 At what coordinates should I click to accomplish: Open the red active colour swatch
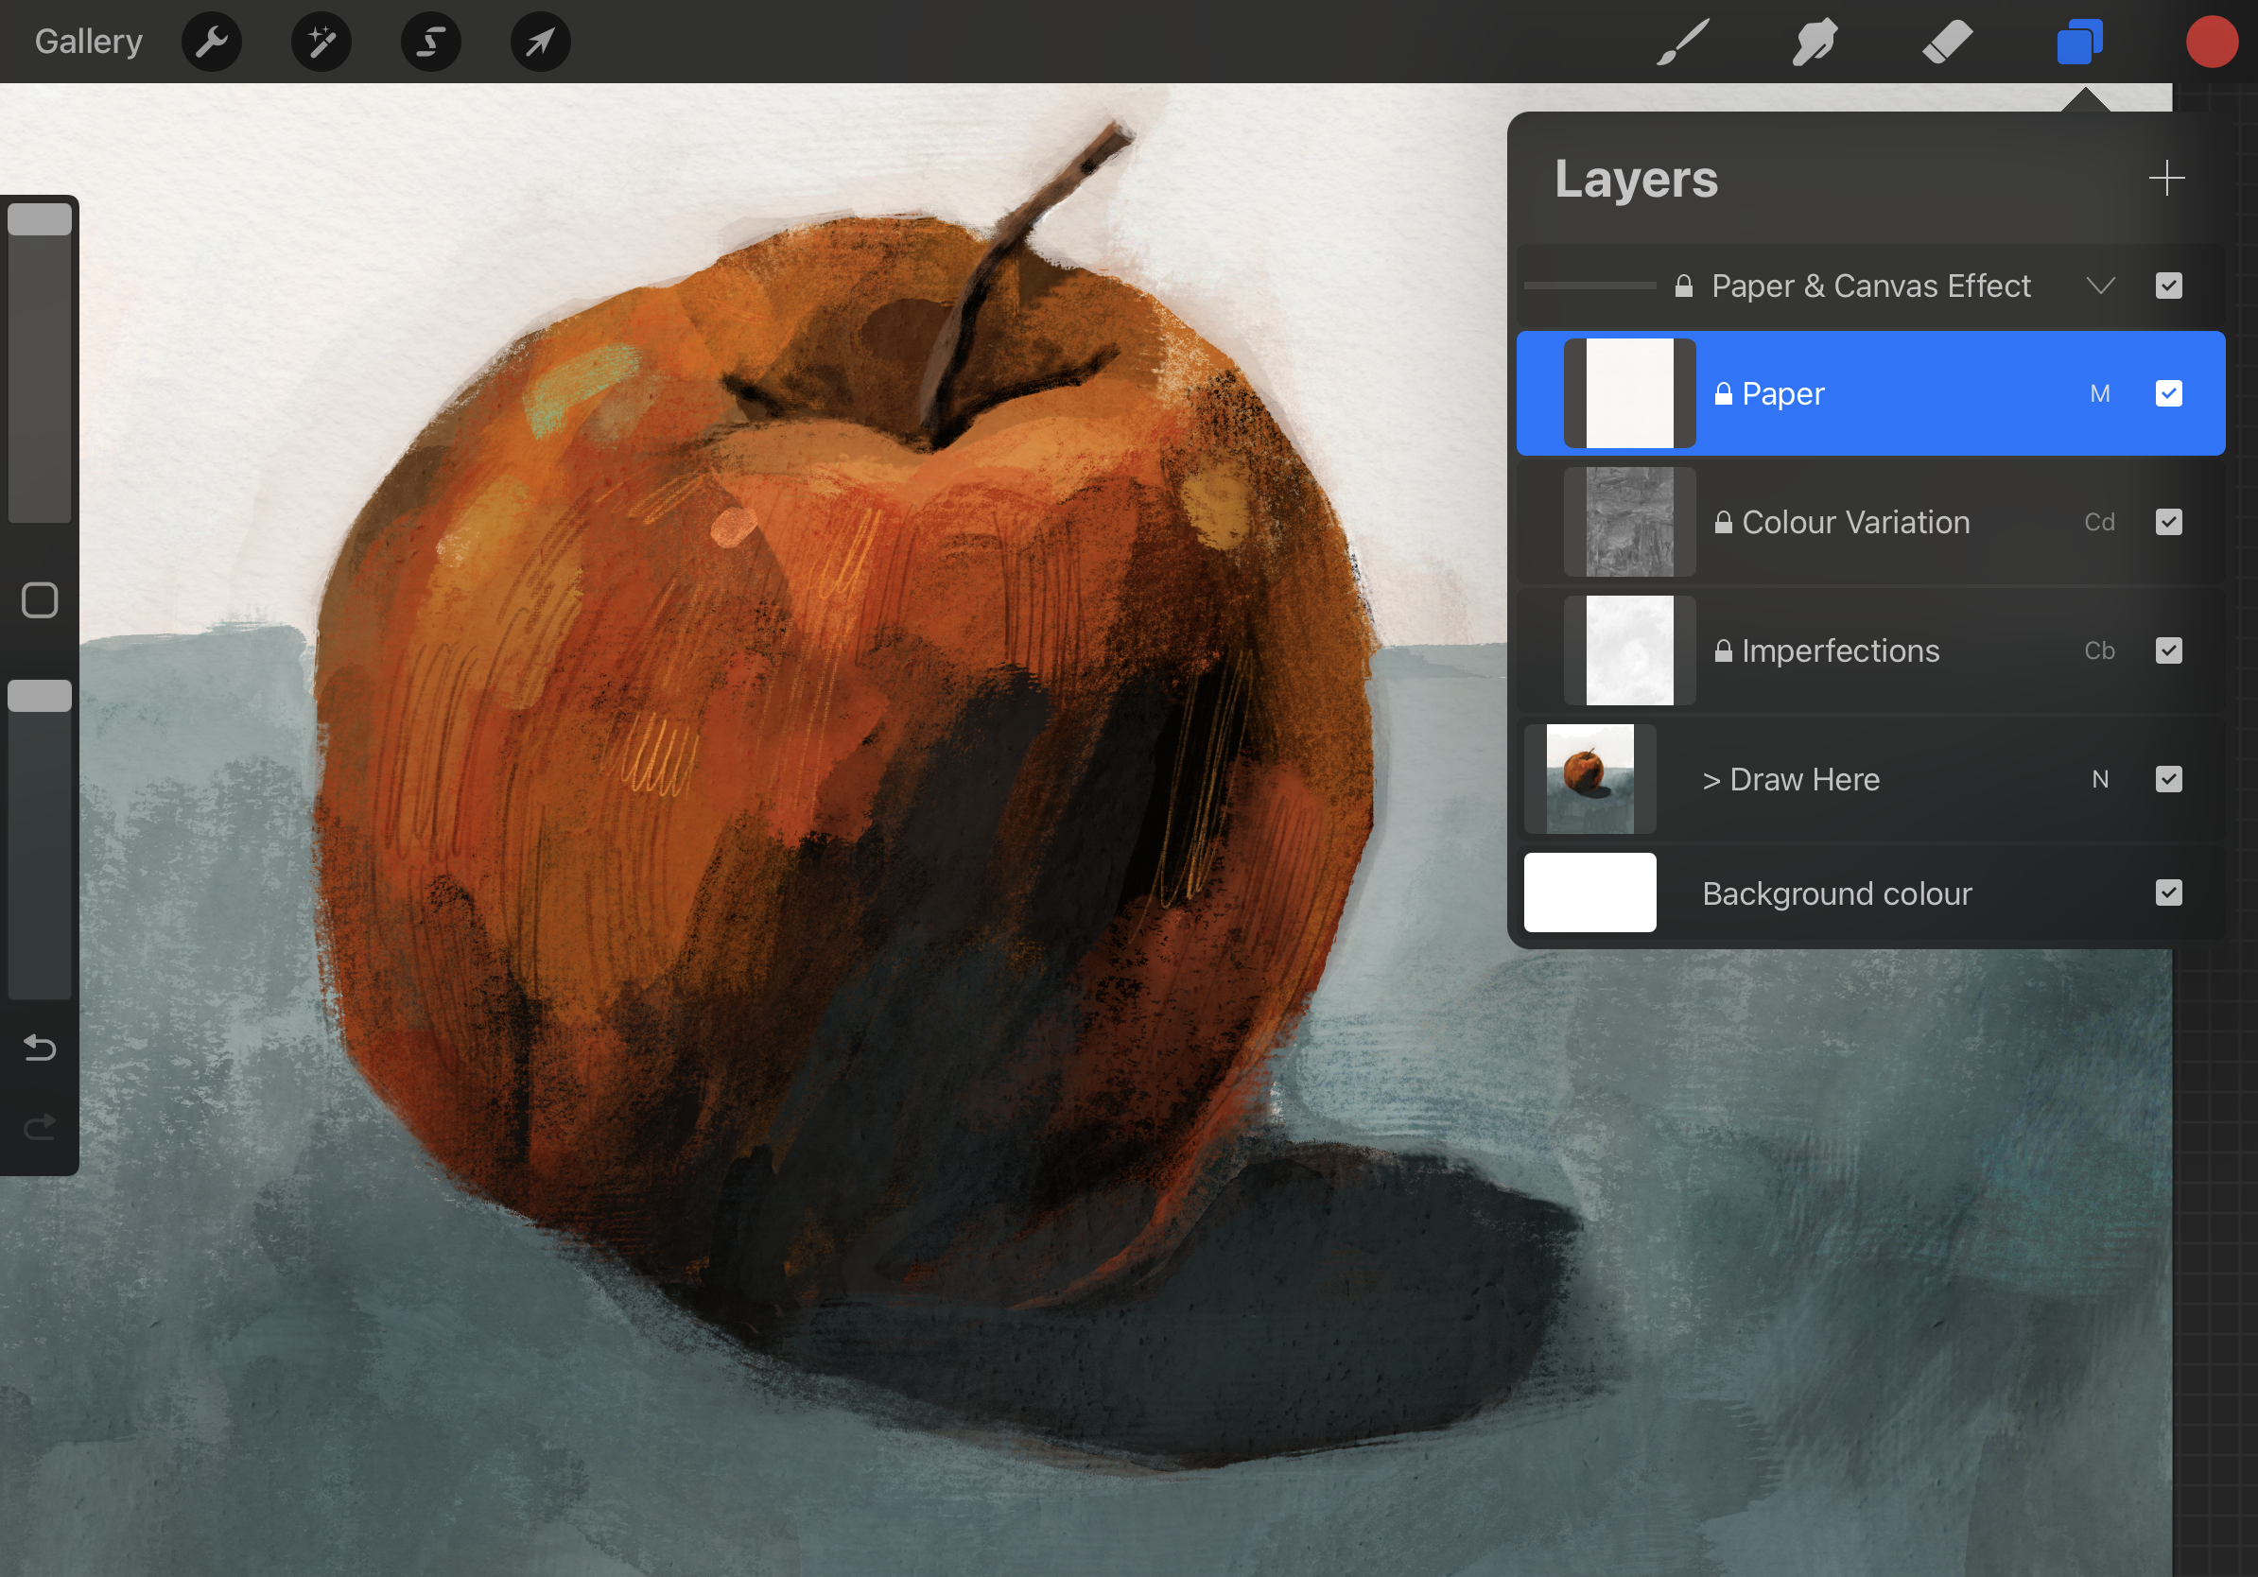pyautogui.click(x=2212, y=43)
